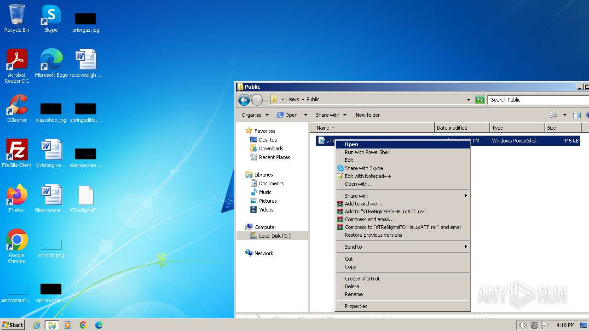Select optionsstar file on desktop
The image size is (589, 331).
pyautogui.click(x=51, y=294)
